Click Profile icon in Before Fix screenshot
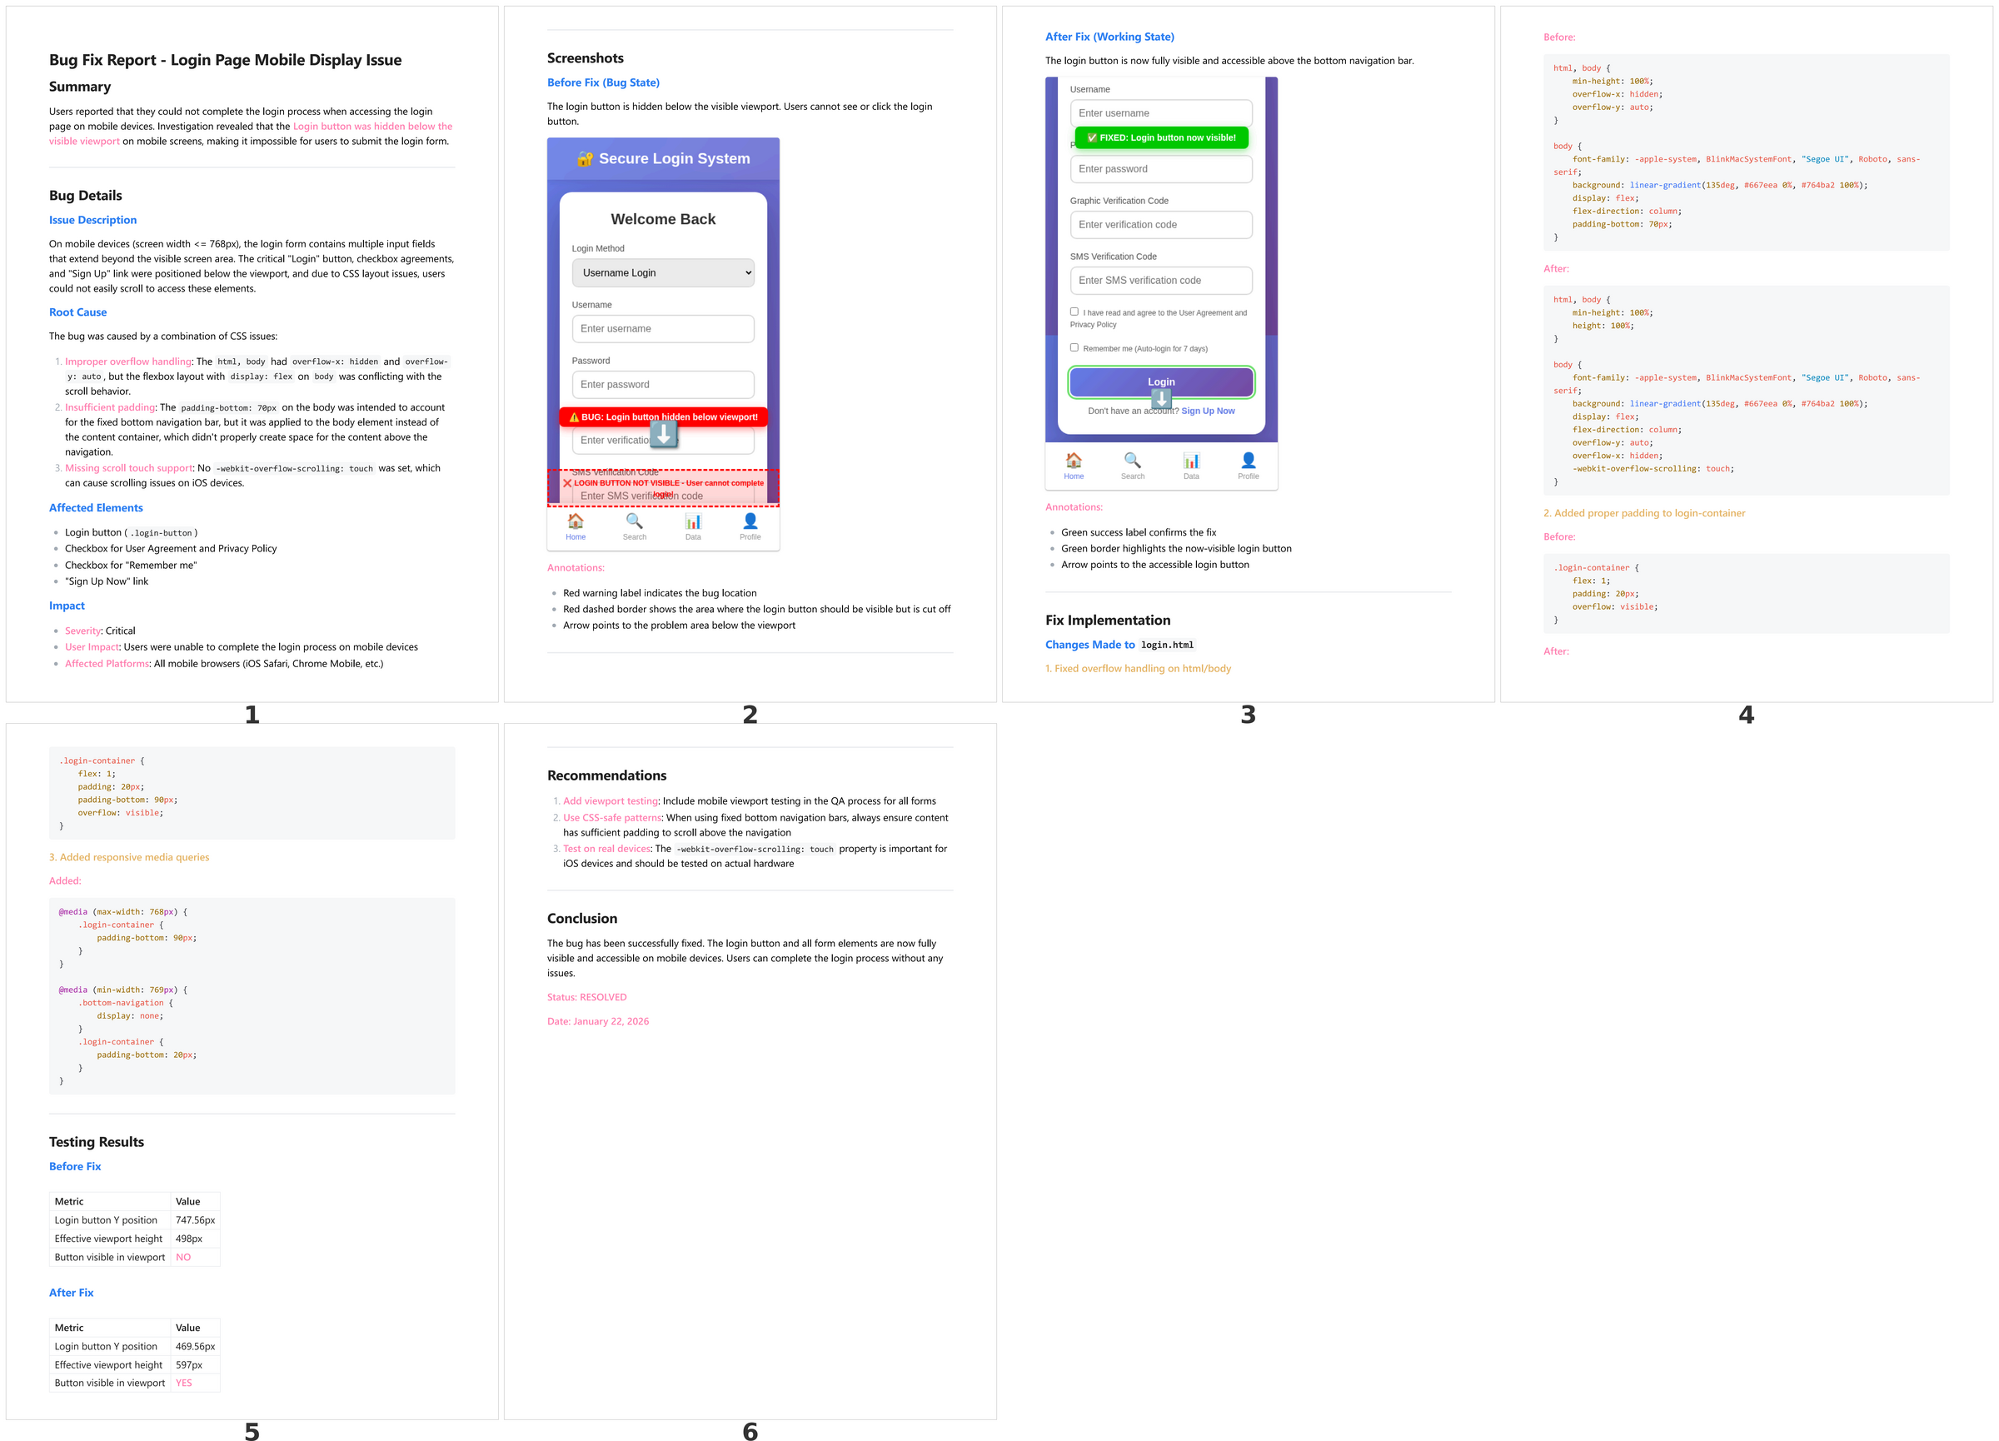The image size is (1999, 1441). pos(750,521)
